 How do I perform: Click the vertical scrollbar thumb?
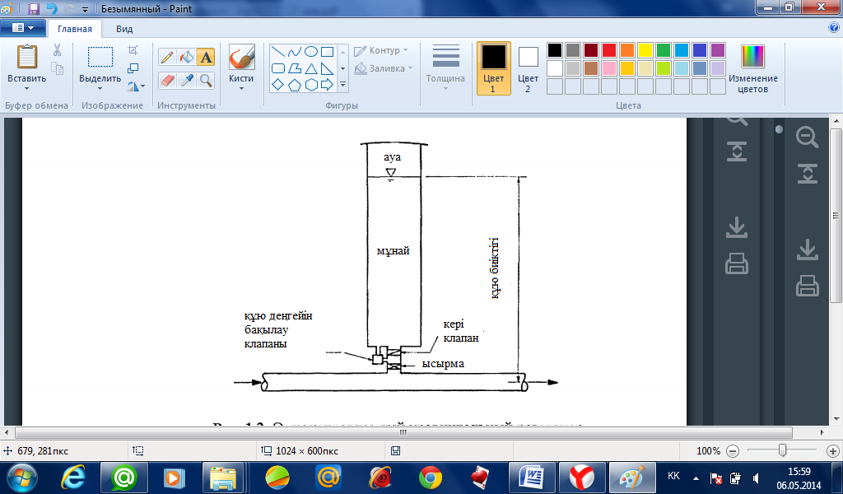836,216
